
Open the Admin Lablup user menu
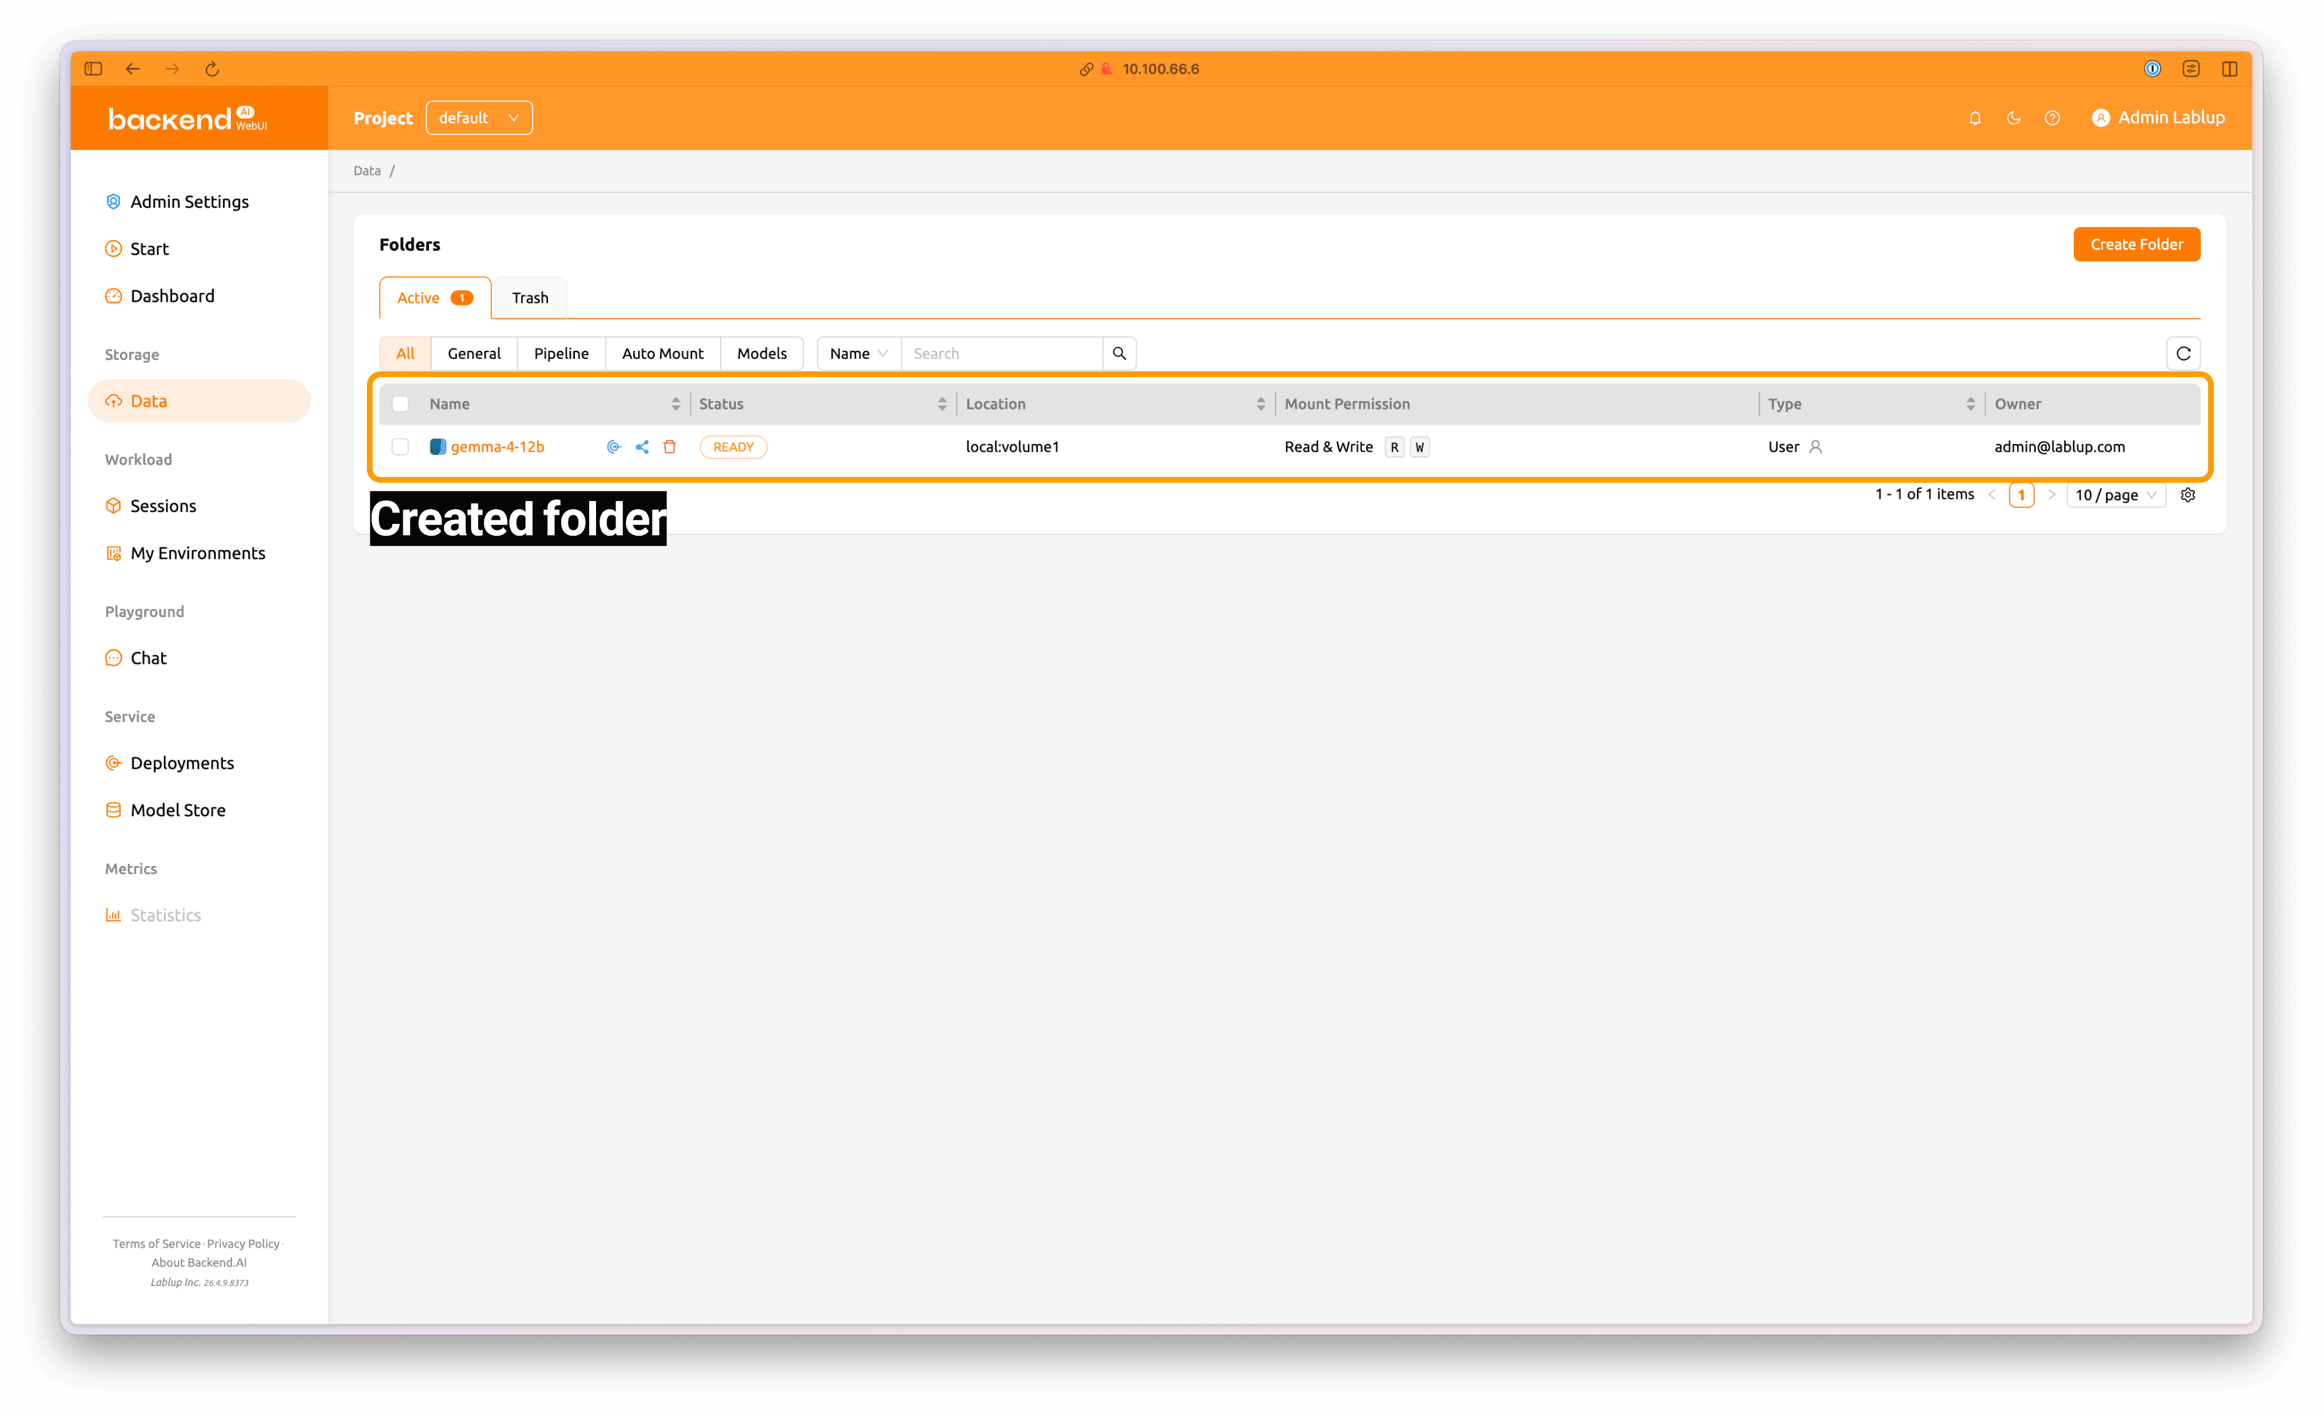2158,118
